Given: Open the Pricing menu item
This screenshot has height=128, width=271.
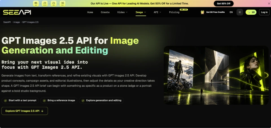Looking at the screenshot, I should click(x=174, y=12).
